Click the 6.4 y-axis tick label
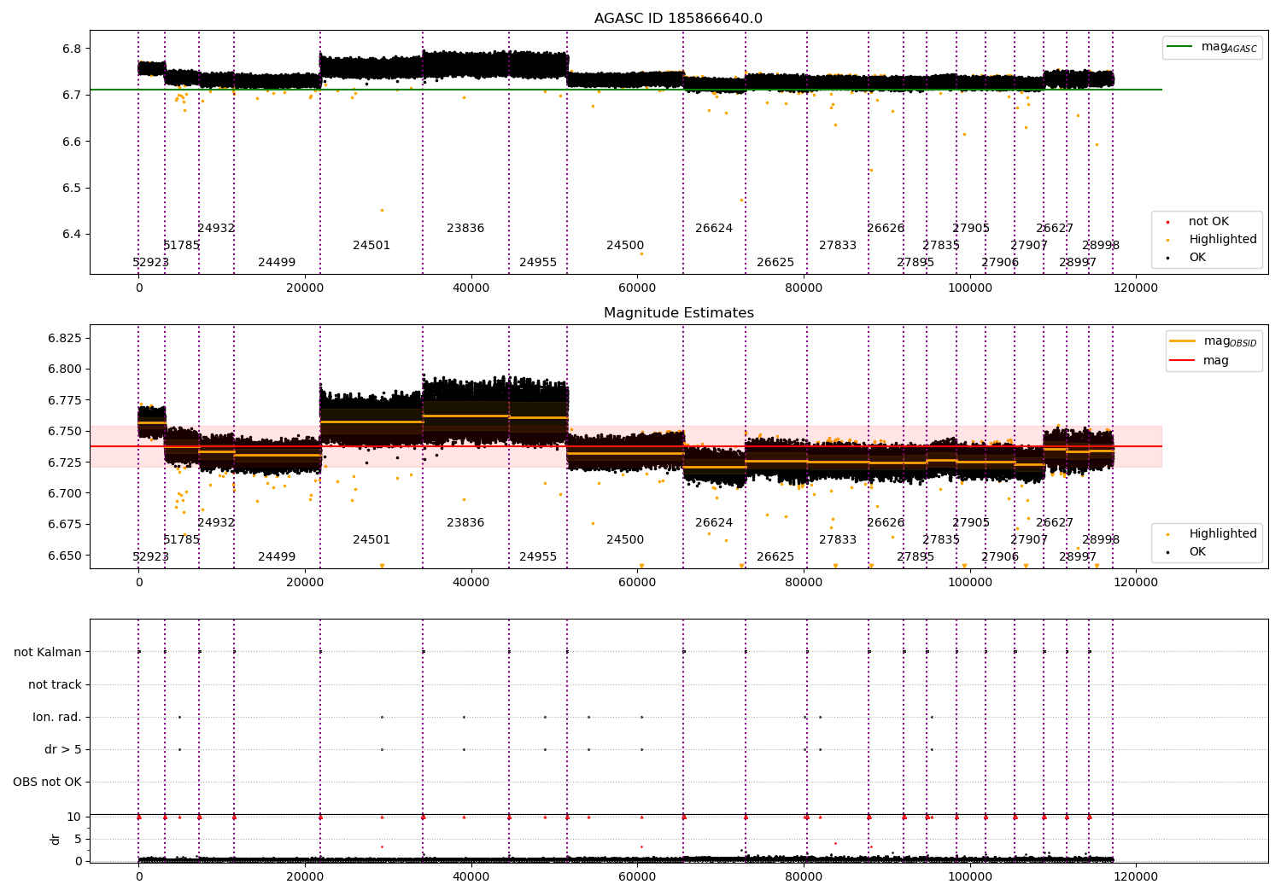The image size is (1281, 896). (x=73, y=235)
